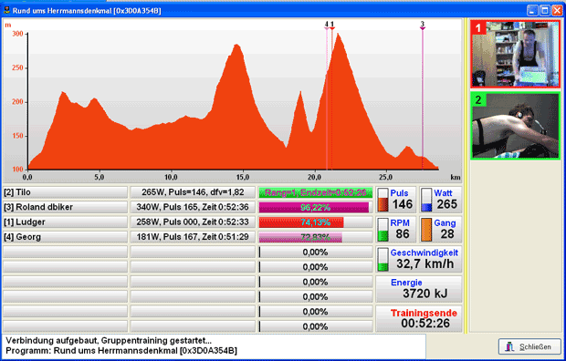Click rider 4 marker on elevation chart
The width and height of the screenshot is (566, 361).
tap(326, 26)
